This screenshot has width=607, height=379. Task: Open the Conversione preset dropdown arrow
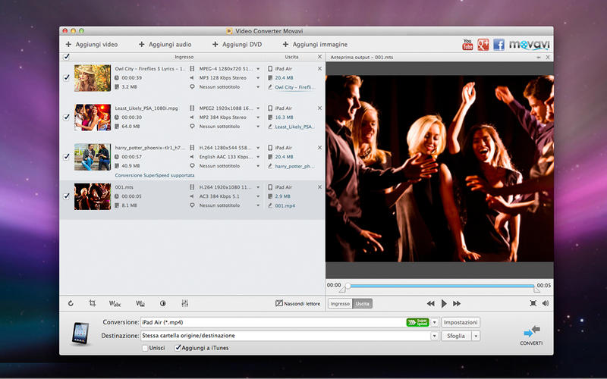[x=434, y=322]
